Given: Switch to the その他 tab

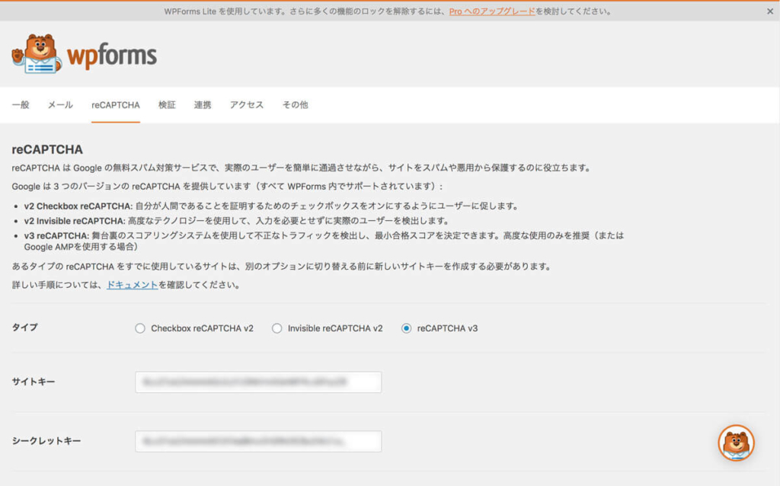Looking at the screenshot, I should pyautogui.click(x=295, y=104).
